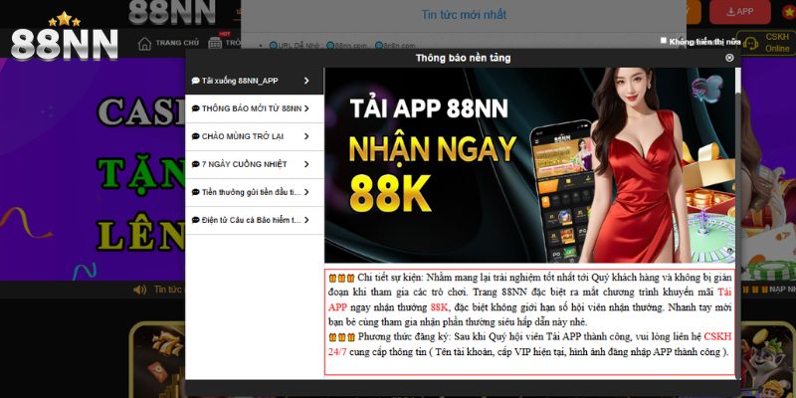Click the home icon beside TRANG CHỦ

tap(144, 44)
